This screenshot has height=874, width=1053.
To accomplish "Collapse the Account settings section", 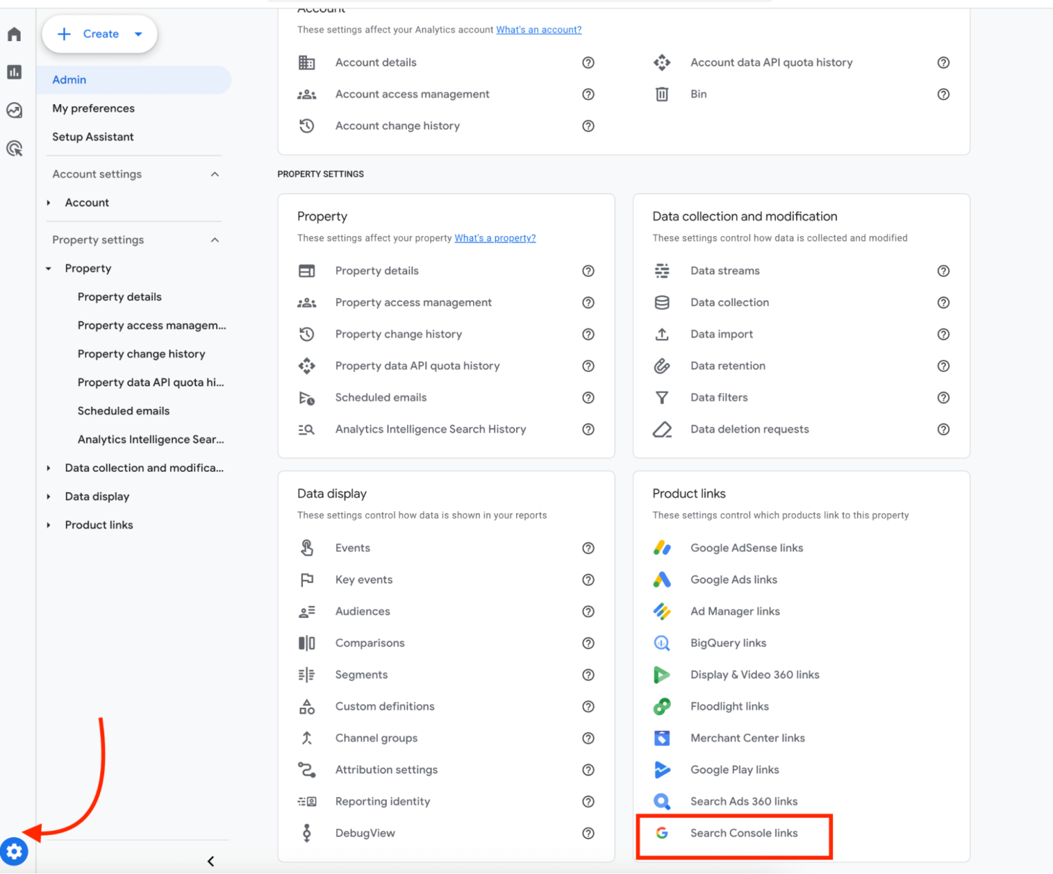I will click(x=215, y=174).
